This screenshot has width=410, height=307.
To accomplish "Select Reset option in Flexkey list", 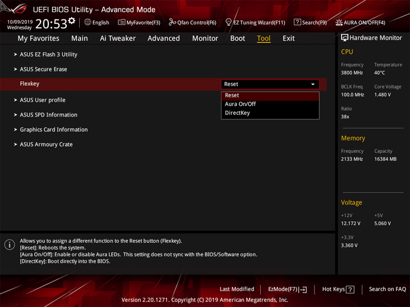I will point(270,96).
